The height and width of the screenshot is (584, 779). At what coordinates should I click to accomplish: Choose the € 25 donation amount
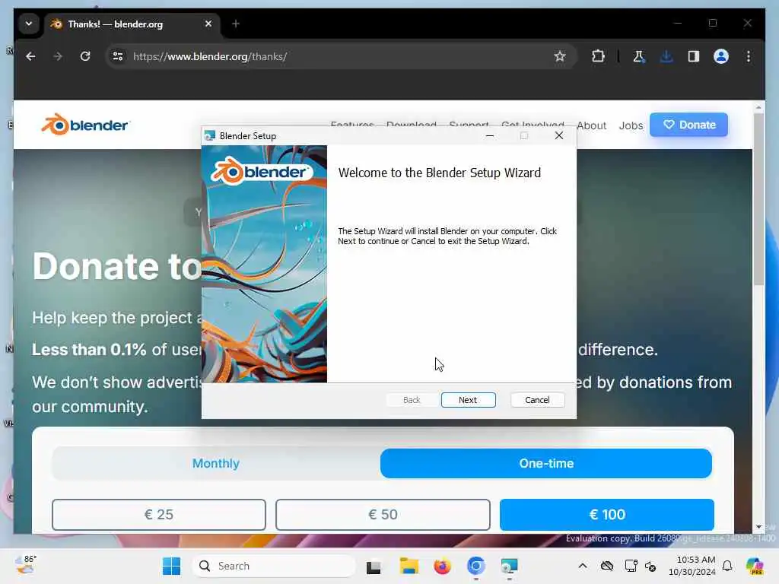coord(159,515)
